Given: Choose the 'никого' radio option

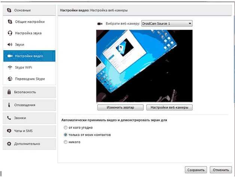Looking at the screenshot, I should pos(65,142).
